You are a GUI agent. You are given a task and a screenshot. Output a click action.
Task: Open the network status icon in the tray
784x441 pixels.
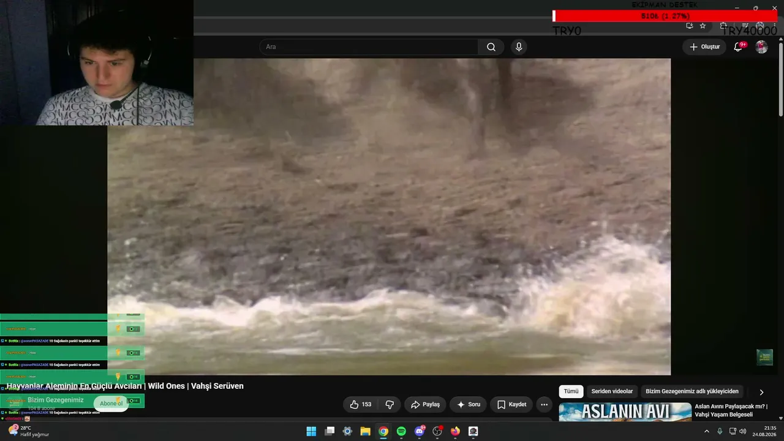[x=733, y=431]
